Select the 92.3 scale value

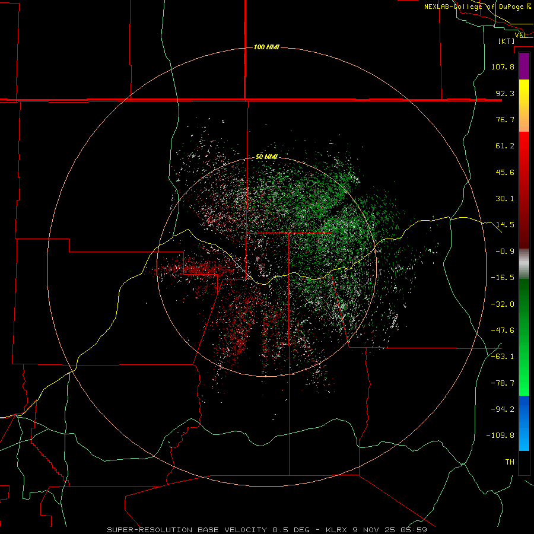505,93
